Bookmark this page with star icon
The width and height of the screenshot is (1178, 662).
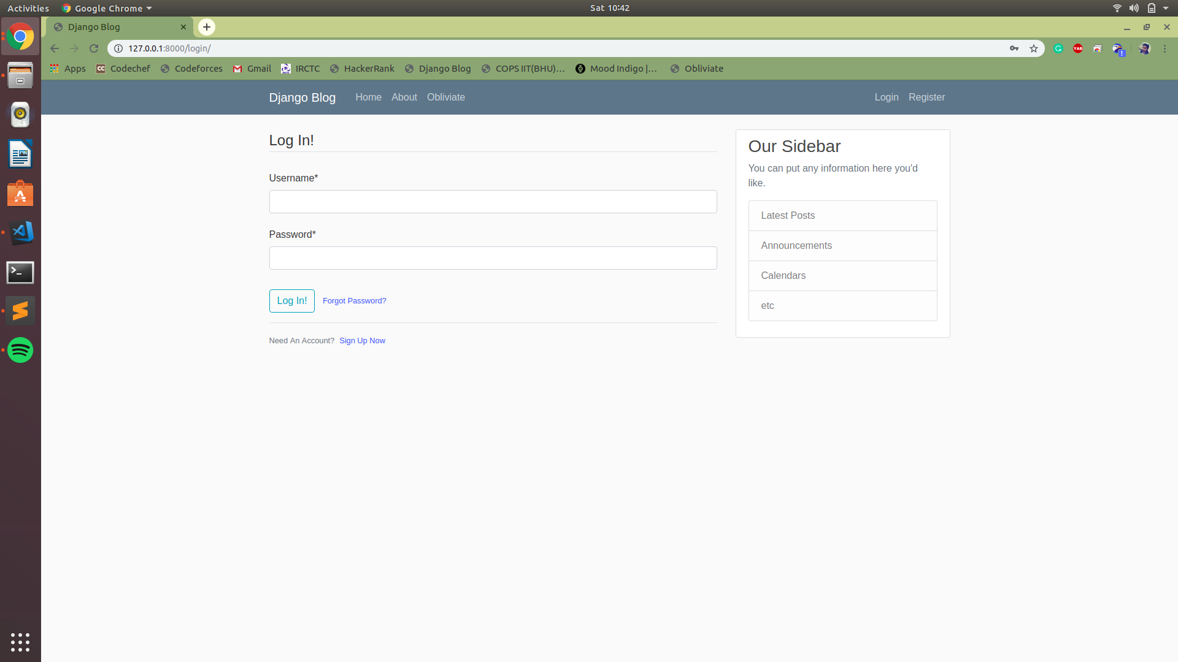1034,48
